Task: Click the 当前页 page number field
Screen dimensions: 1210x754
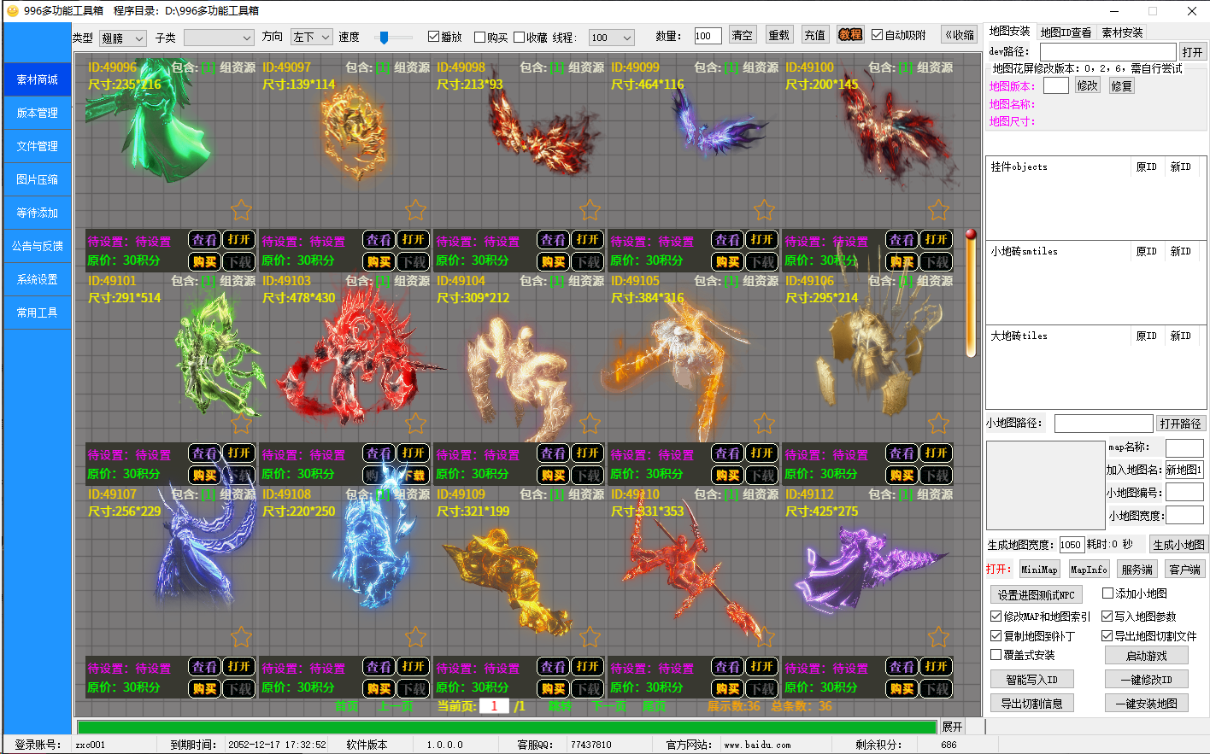Action: (494, 706)
